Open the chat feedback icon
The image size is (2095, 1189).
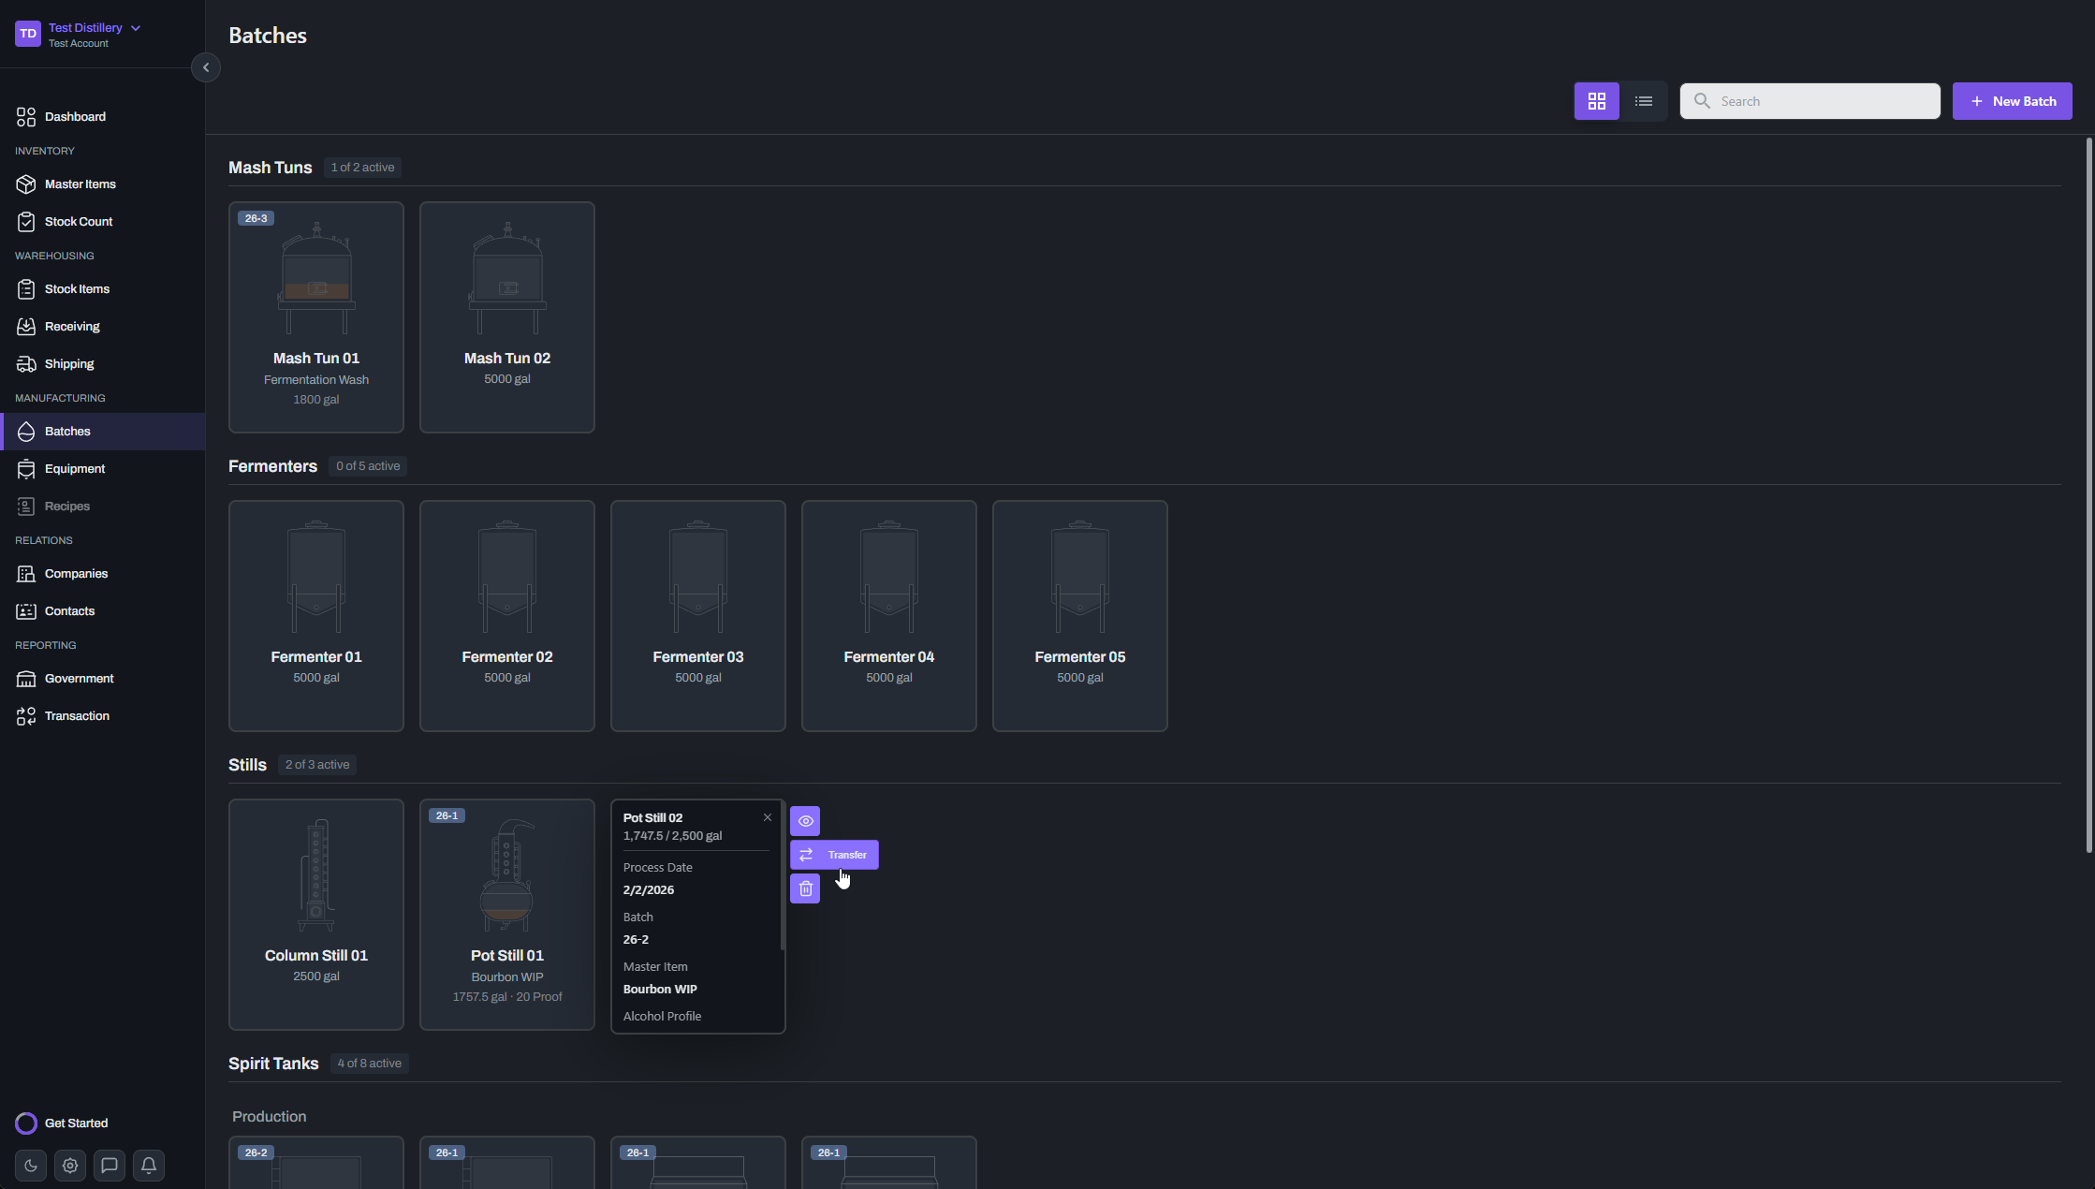[110, 1166]
